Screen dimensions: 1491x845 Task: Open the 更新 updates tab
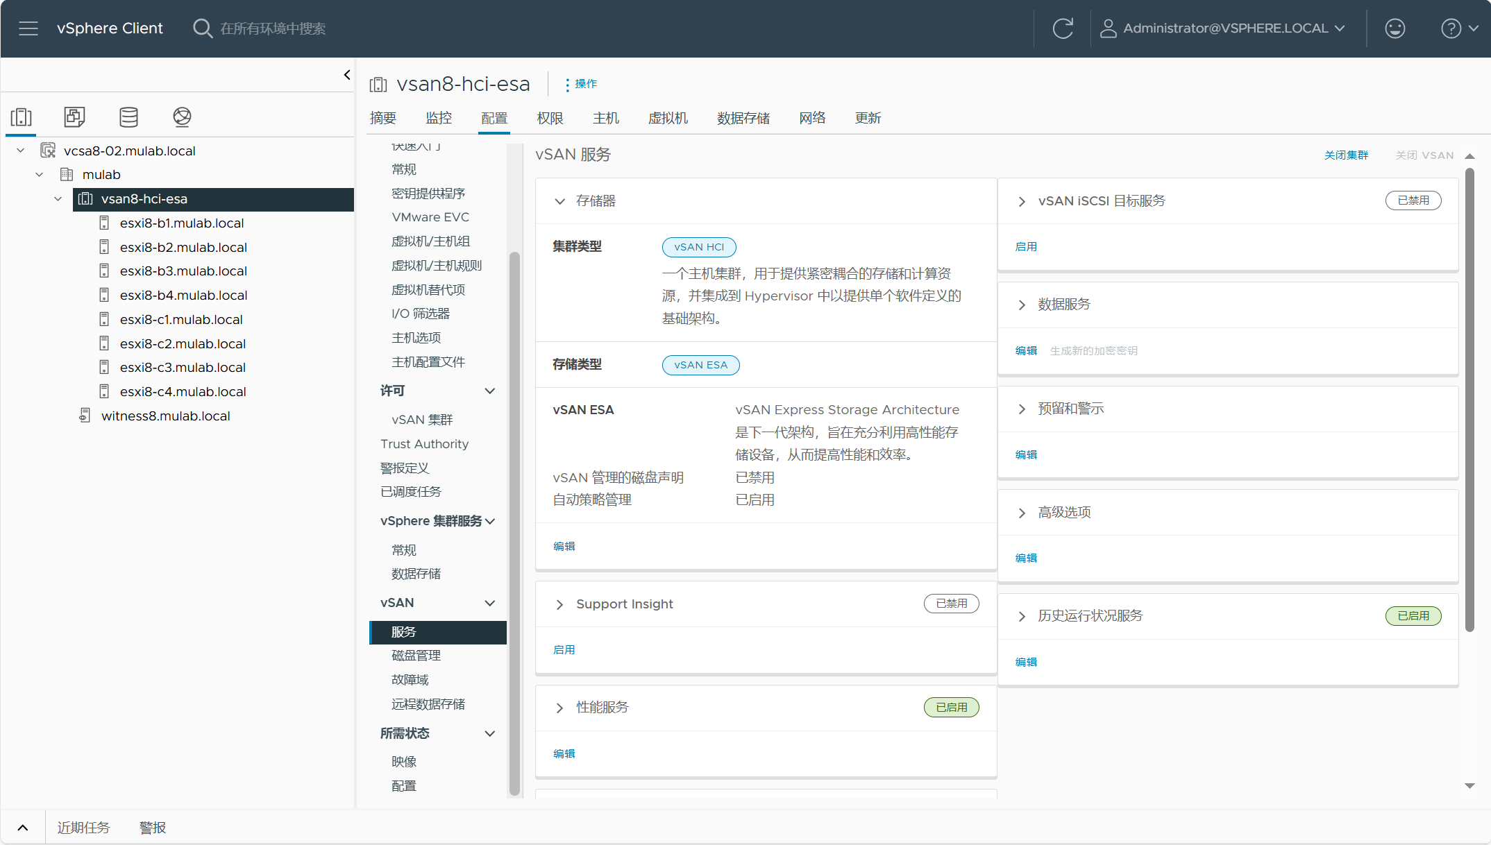pyautogui.click(x=868, y=118)
